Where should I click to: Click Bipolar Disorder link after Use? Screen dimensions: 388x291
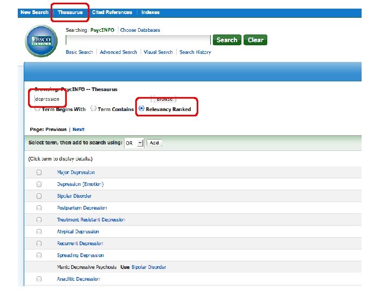[149, 267]
